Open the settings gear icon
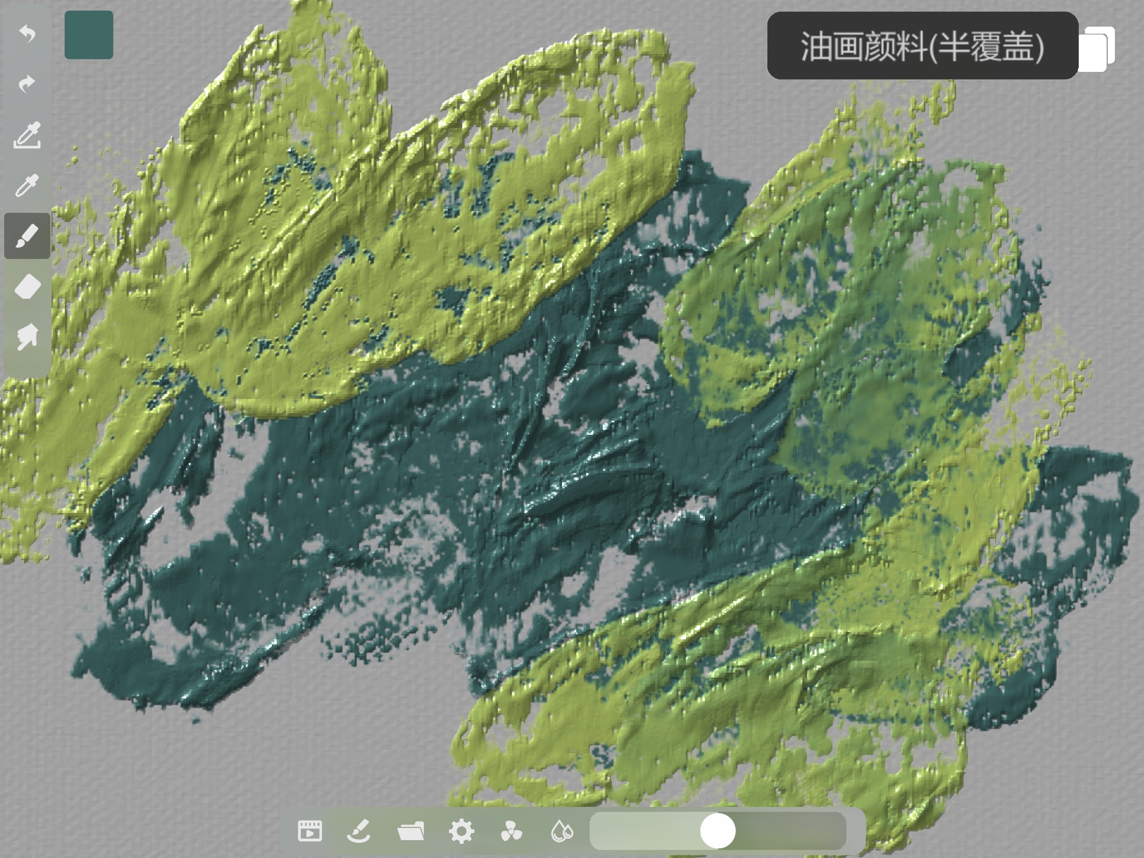The width and height of the screenshot is (1144, 858). click(x=461, y=832)
